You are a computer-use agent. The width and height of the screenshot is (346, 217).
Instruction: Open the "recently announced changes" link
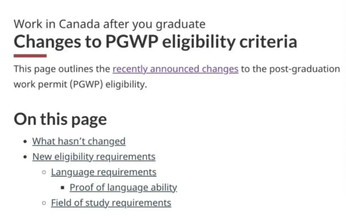pyautogui.click(x=175, y=69)
